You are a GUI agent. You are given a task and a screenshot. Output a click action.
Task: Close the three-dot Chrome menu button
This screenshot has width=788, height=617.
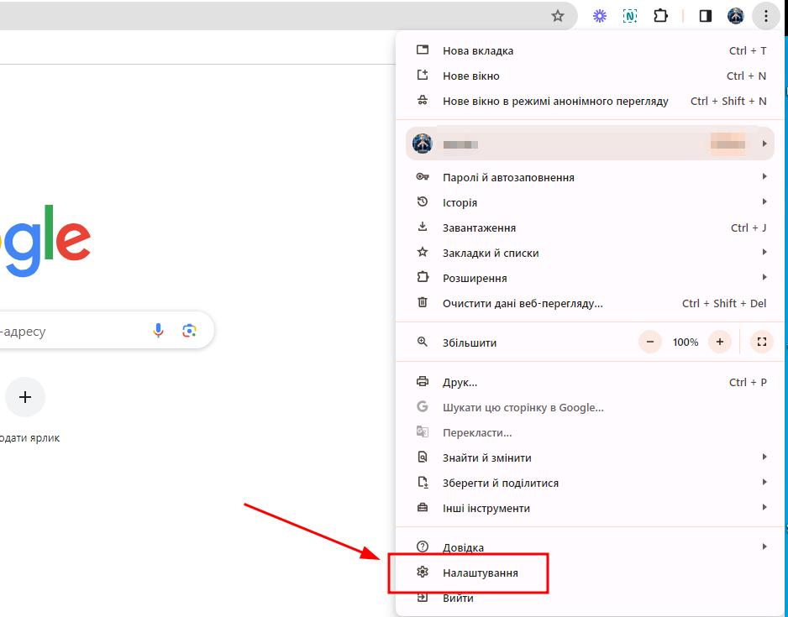pos(766,16)
